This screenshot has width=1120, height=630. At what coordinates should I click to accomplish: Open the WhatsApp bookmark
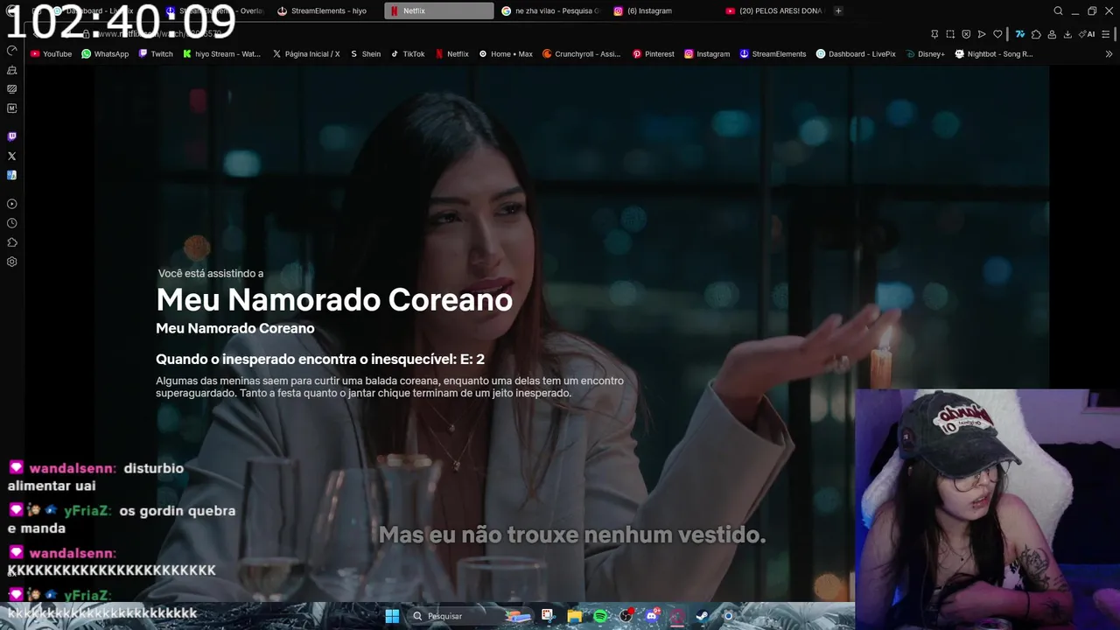(105, 53)
